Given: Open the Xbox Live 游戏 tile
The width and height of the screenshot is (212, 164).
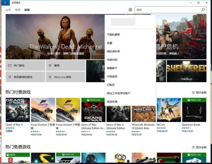Looking at the screenshot, I should 66,77.
